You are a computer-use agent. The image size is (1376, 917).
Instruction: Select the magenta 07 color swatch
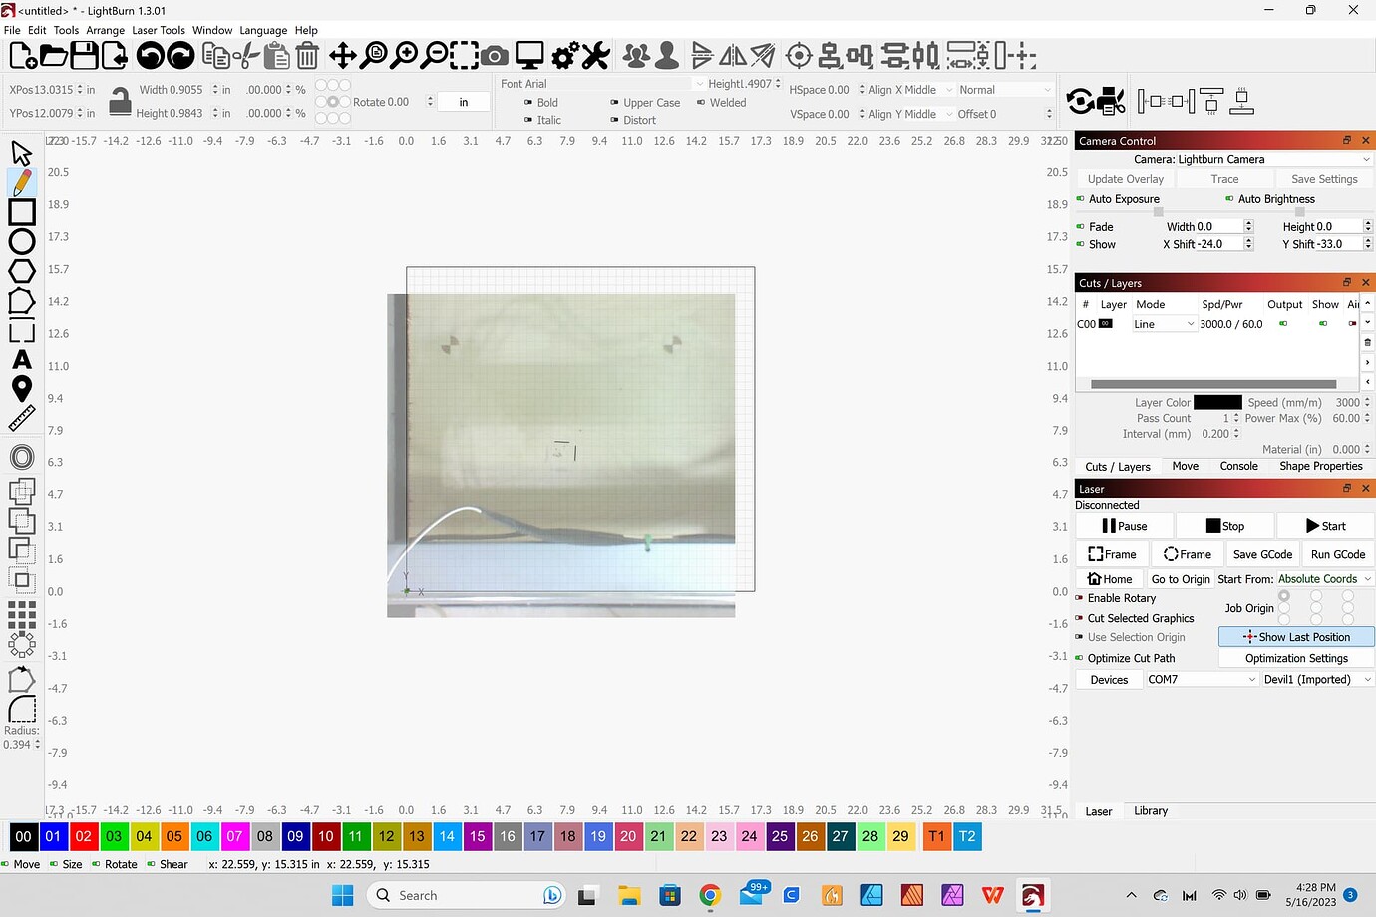coord(233,836)
